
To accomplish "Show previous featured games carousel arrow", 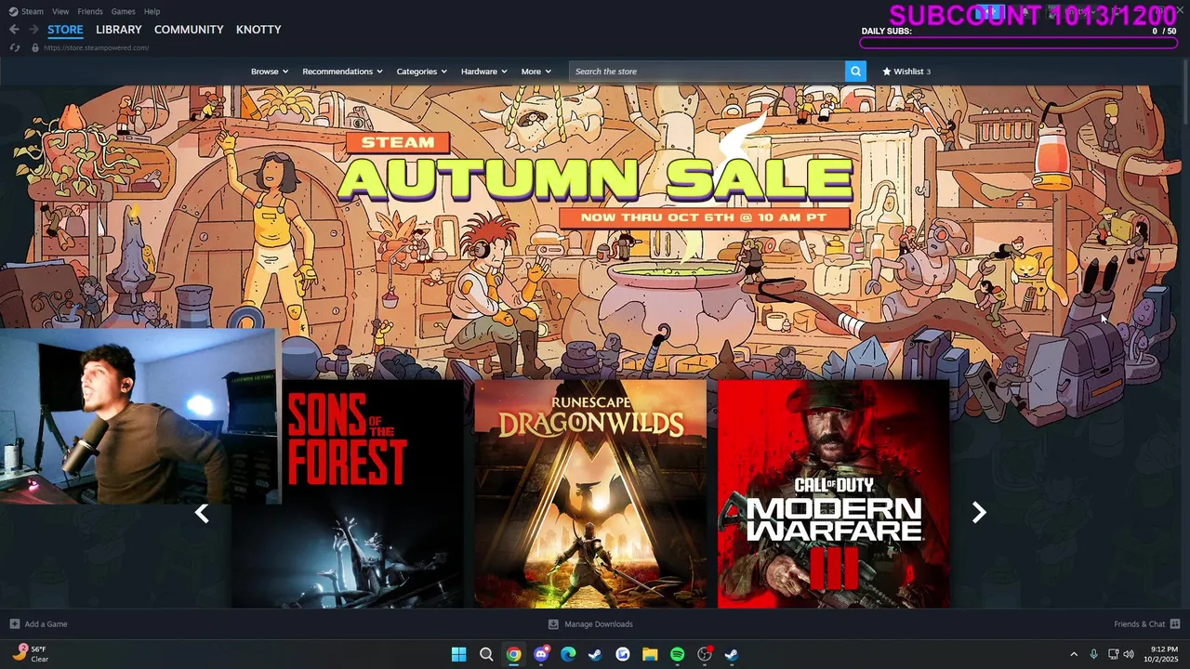I will pyautogui.click(x=202, y=513).
